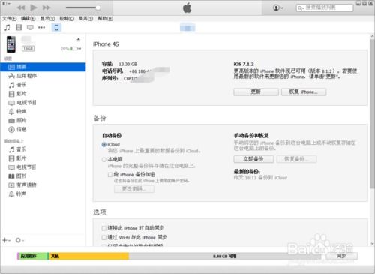
Task: Select the iCloud backup radio button
Action: 104,144
